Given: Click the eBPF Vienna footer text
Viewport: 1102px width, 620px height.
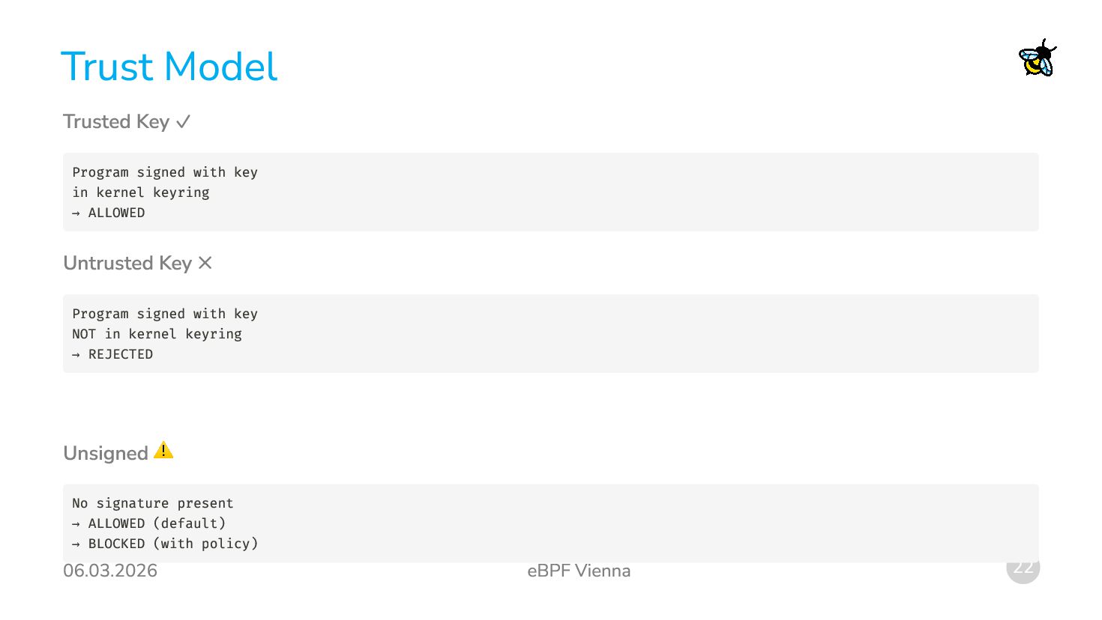Looking at the screenshot, I should tap(579, 571).
